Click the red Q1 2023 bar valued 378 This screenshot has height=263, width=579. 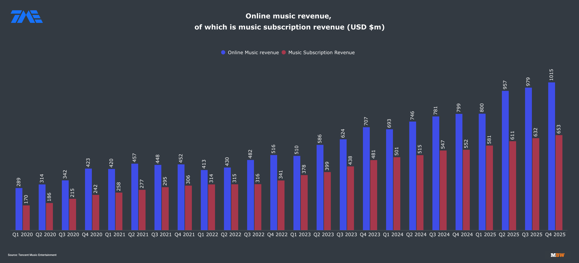pos(304,203)
